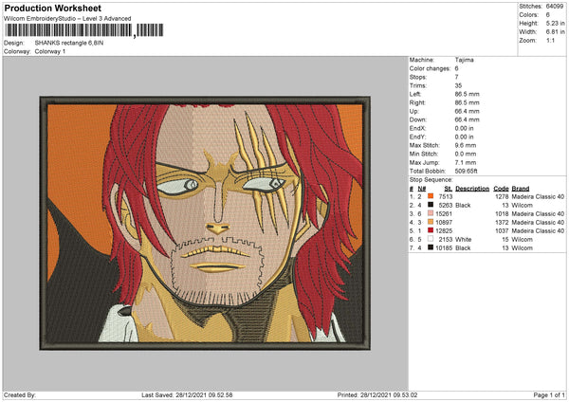
Task: Click the "EndY:" label
Action: (x=417, y=137)
